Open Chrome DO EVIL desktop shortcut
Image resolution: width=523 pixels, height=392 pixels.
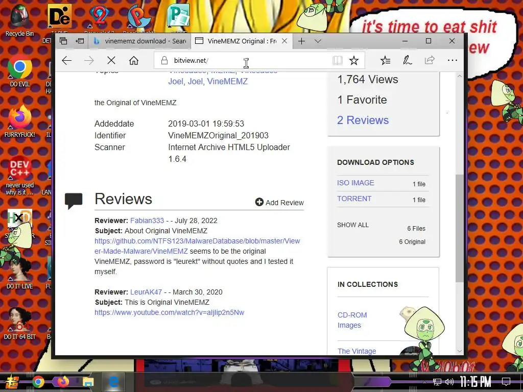point(20,71)
